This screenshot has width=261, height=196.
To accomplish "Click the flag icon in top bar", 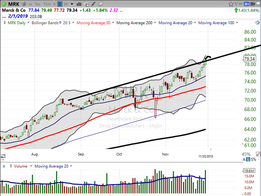I will point(236,4).
